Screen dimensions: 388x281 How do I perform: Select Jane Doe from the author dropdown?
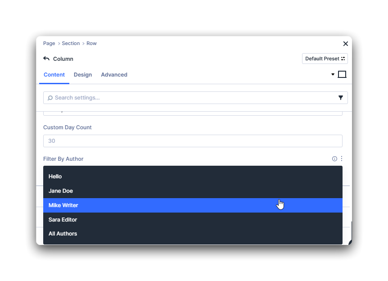tap(60, 190)
